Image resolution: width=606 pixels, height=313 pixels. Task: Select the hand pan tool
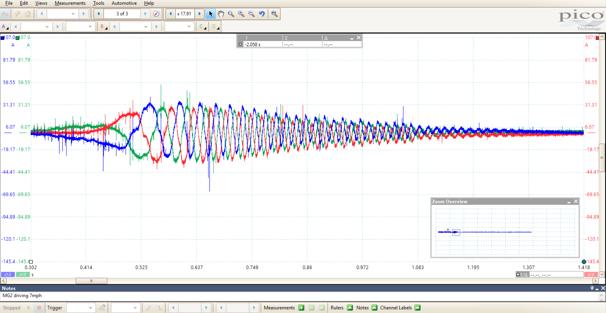221,14
